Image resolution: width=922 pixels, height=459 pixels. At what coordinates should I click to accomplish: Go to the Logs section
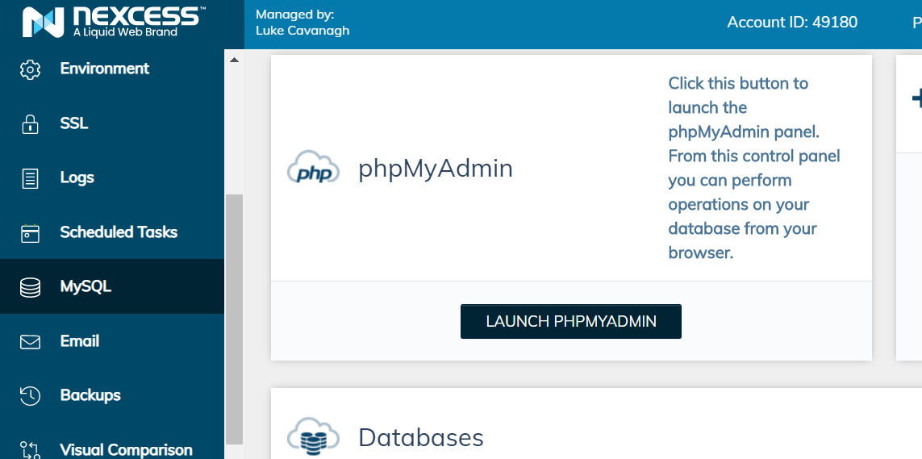click(x=112, y=177)
